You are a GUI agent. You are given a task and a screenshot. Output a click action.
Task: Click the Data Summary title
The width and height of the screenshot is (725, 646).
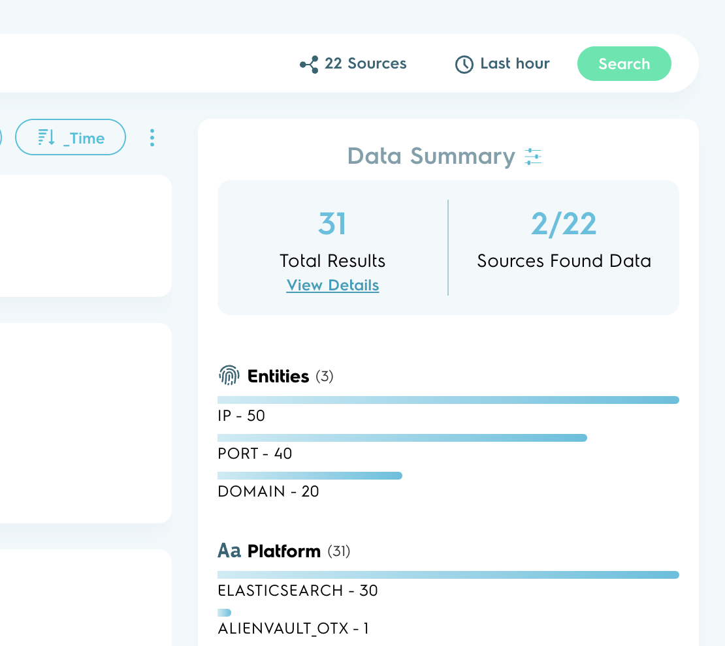click(x=431, y=156)
